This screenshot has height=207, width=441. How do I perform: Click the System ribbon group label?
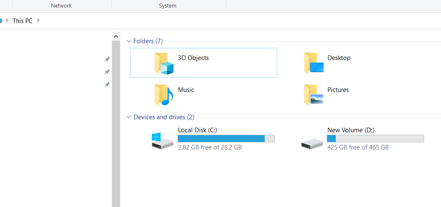click(167, 5)
